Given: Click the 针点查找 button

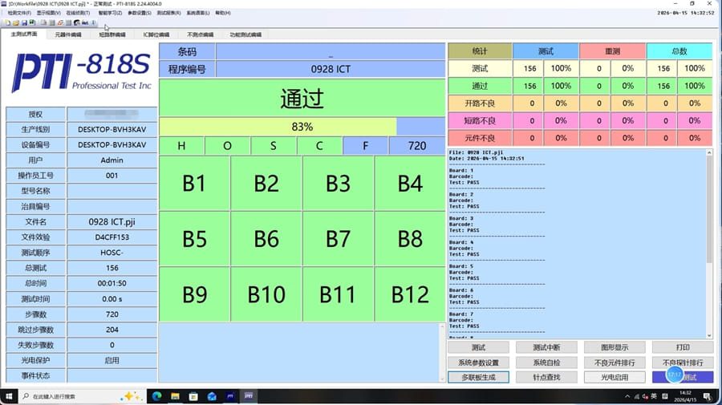Looking at the screenshot, I should pos(546,378).
